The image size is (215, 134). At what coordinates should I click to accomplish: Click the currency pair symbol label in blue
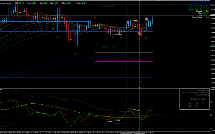[192, 4]
